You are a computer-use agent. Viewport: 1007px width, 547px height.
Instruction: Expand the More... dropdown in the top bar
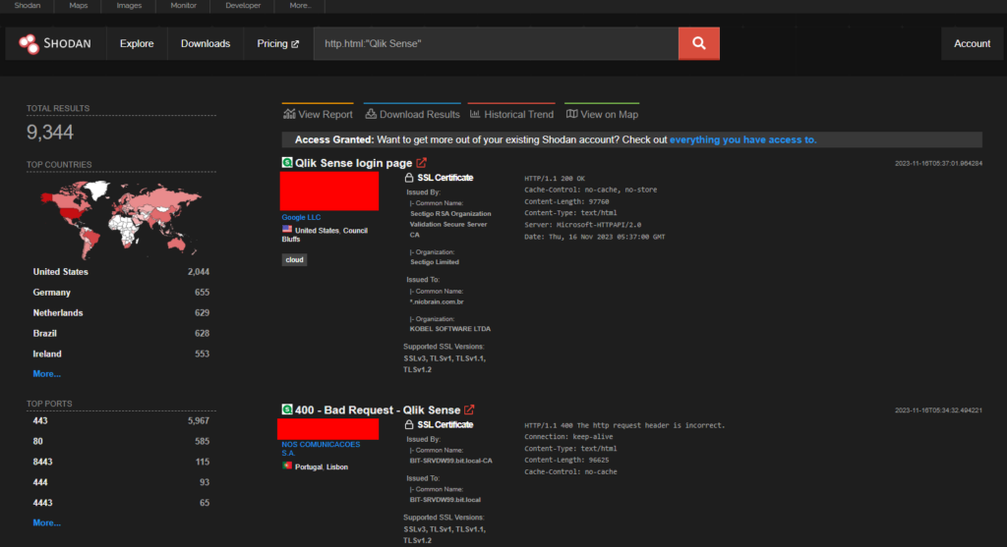[x=300, y=5]
